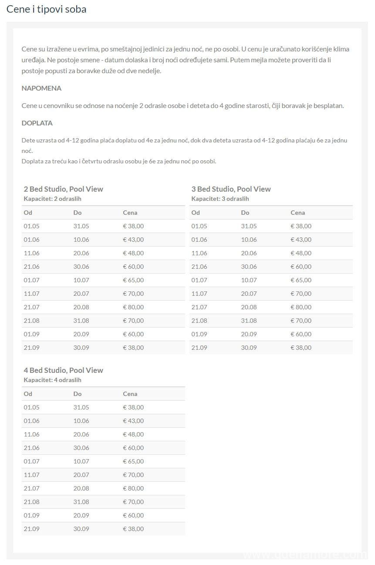375x565 pixels.
Task: Click the 21.07 start date in 3 Bed Studio table
Action: 199,307
